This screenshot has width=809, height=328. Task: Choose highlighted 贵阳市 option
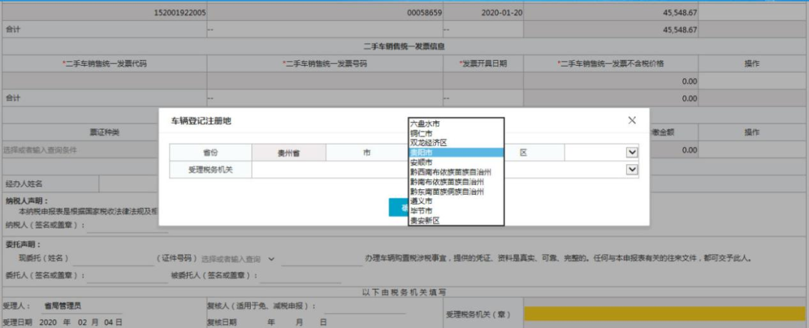[455, 153]
